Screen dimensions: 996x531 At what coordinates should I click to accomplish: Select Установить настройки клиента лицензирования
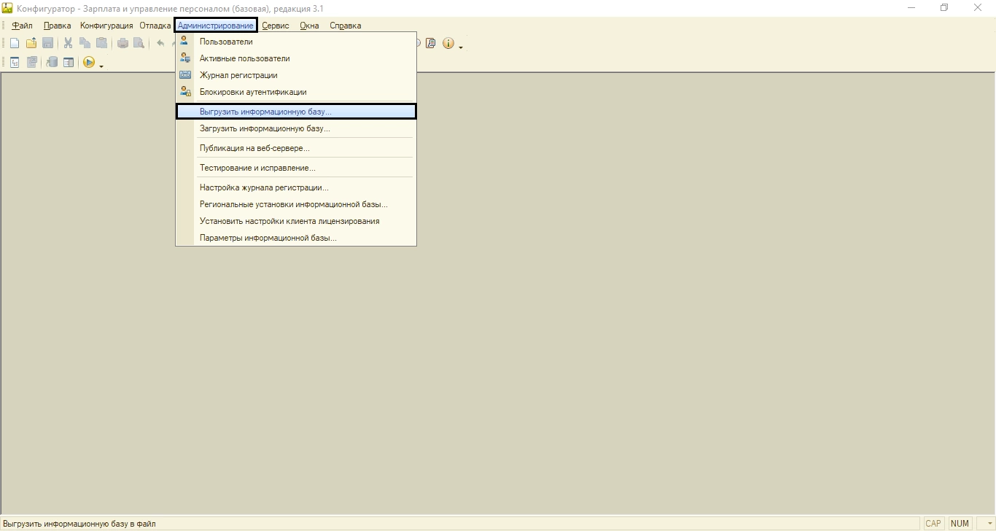pos(296,221)
